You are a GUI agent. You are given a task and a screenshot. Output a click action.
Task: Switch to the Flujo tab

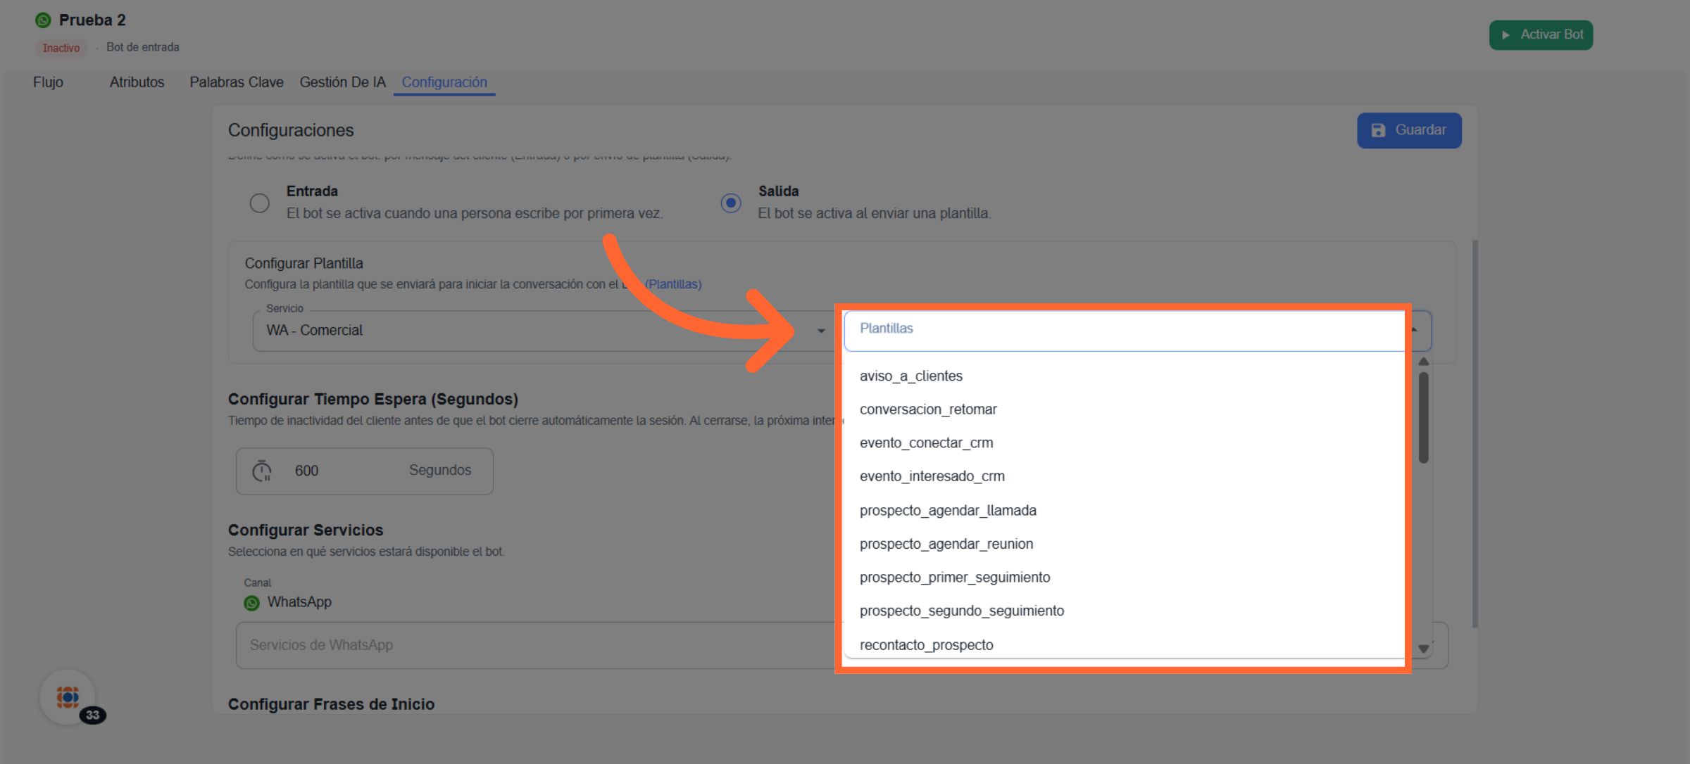(x=48, y=82)
